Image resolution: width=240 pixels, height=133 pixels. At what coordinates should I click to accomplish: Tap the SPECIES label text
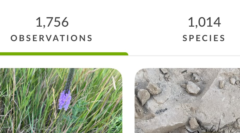(x=204, y=38)
